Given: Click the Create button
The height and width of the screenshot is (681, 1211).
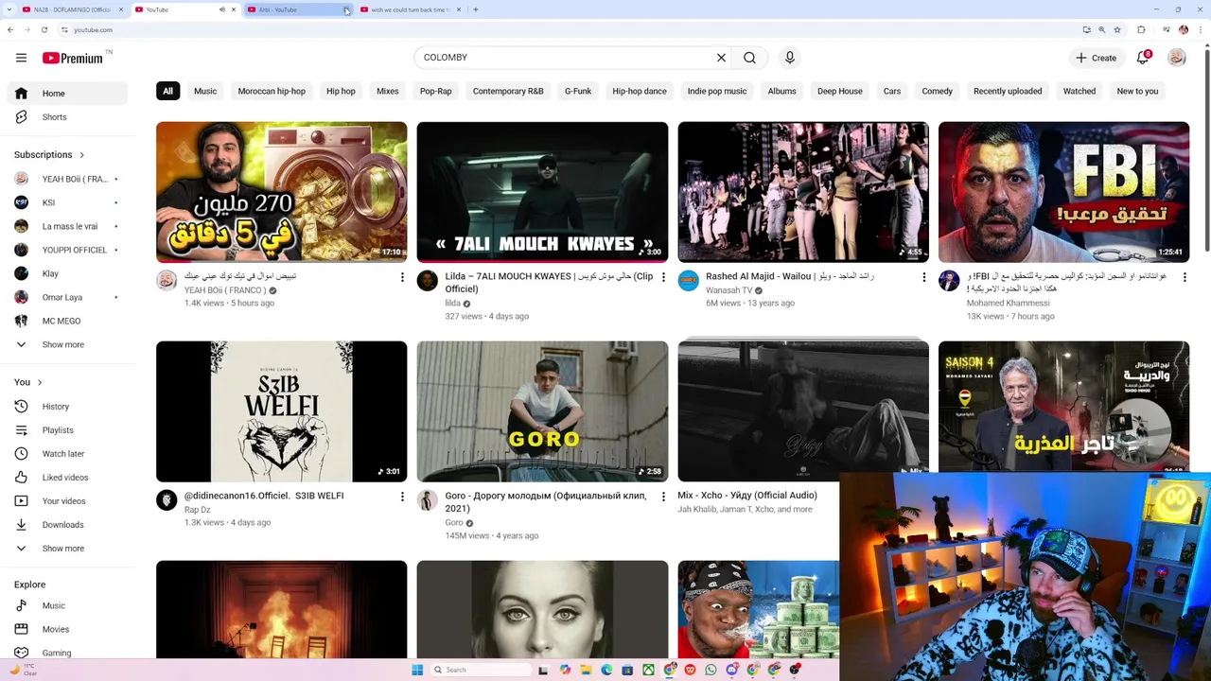Looking at the screenshot, I should pyautogui.click(x=1096, y=58).
